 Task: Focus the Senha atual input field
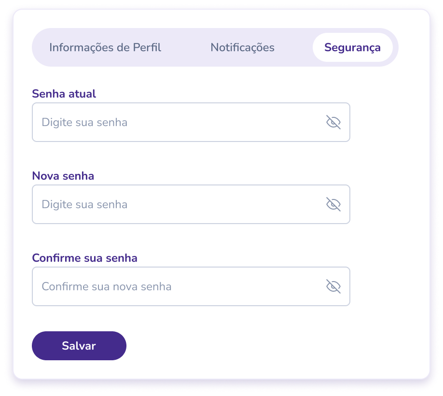(x=179, y=122)
